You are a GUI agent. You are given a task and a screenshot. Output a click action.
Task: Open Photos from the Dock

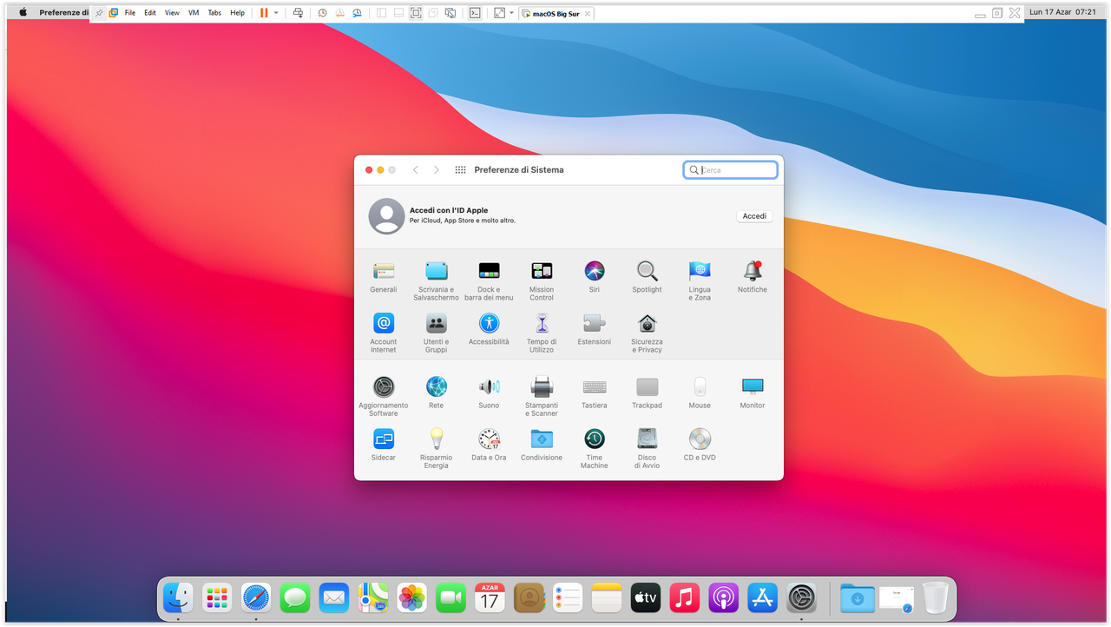tap(411, 597)
